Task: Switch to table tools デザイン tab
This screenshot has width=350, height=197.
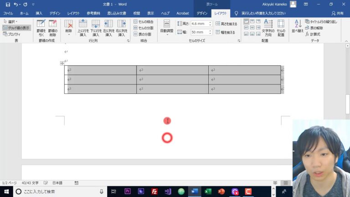Action: pos(202,13)
